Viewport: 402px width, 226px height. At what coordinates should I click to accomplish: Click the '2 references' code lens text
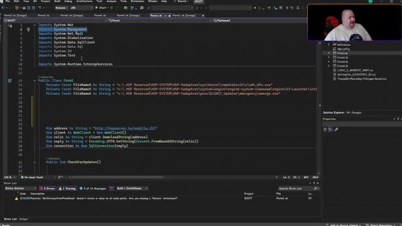coord(46,77)
